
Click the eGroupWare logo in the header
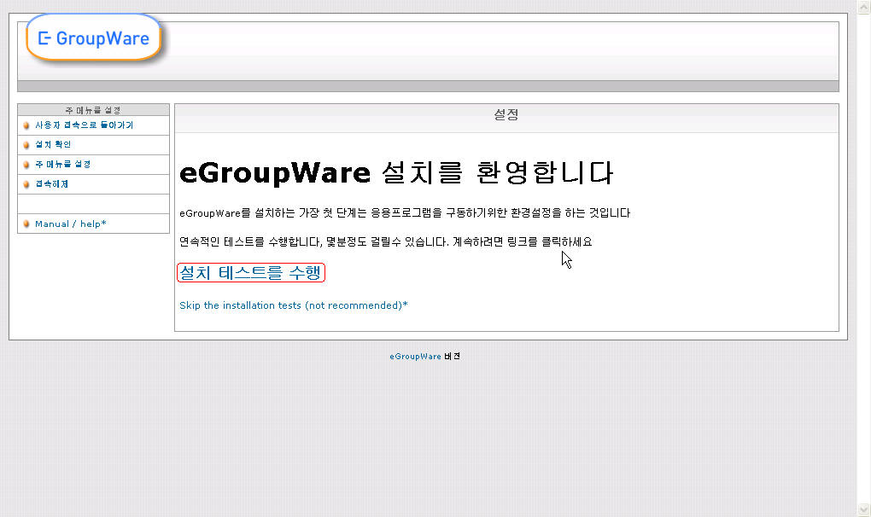[x=93, y=38]
